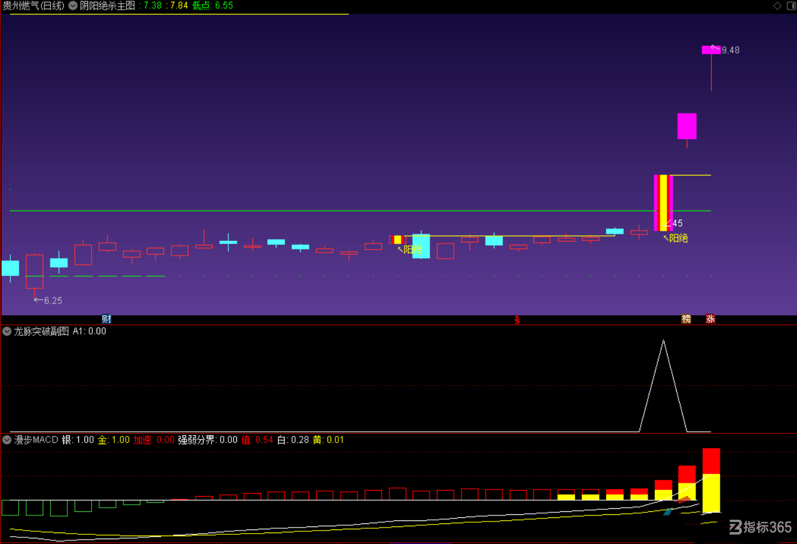Screen dimensions: 797x544
Task: Click the 白: 0.28 value
Action: coord(293,440)
